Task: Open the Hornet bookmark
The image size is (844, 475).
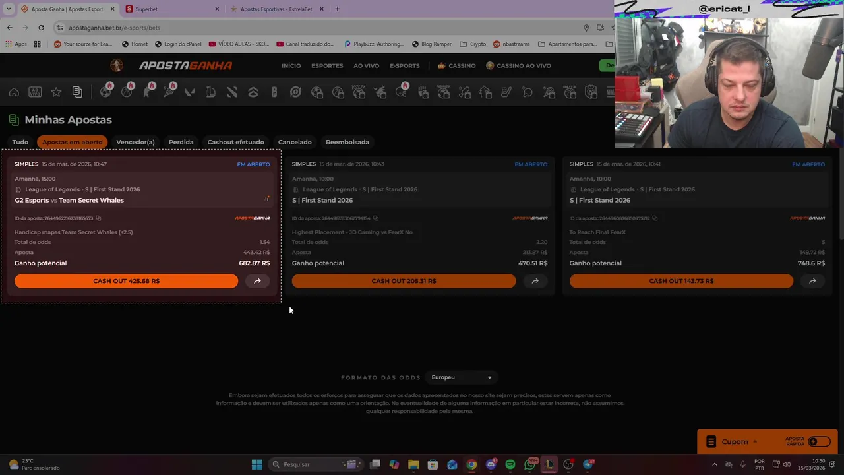Action: click(x=135, y=44)
